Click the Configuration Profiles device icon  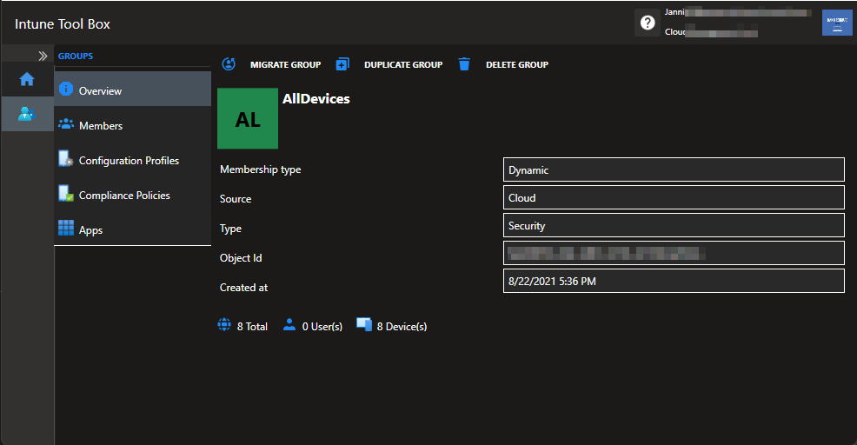tap(65, 158)
